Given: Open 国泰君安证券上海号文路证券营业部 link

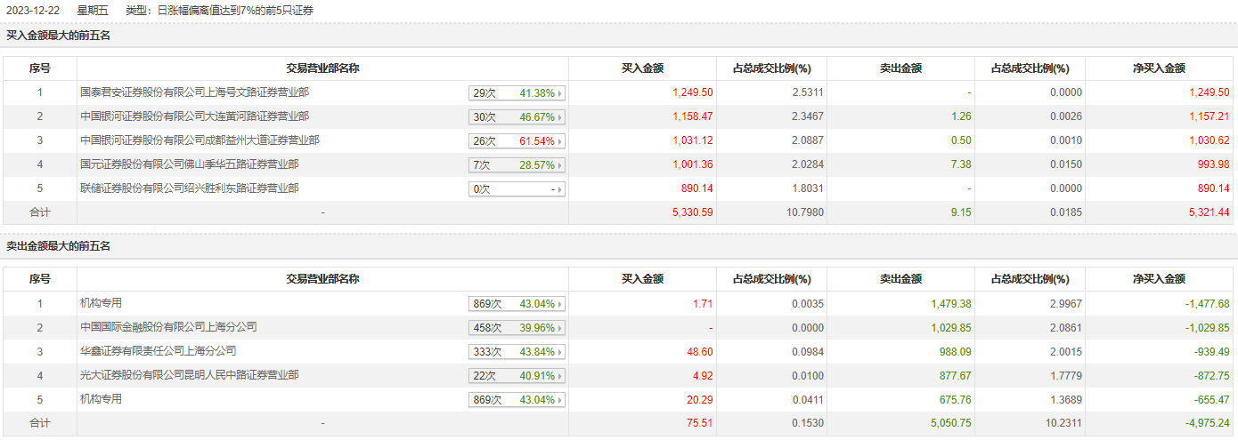Looking at the screenshot, I should (x=194, y=92).
